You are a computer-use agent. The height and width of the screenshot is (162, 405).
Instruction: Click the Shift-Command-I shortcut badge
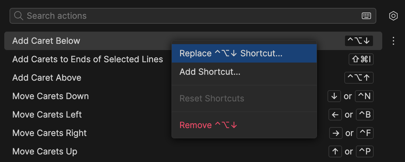pos(361,59)
